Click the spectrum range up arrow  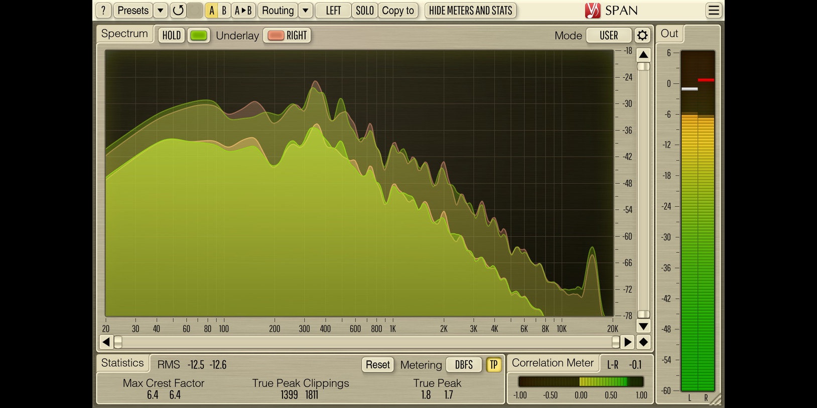coord(643,54)
